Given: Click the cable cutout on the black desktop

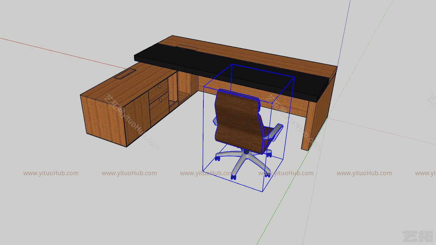Looking at the screenshot, I should 188,47.
